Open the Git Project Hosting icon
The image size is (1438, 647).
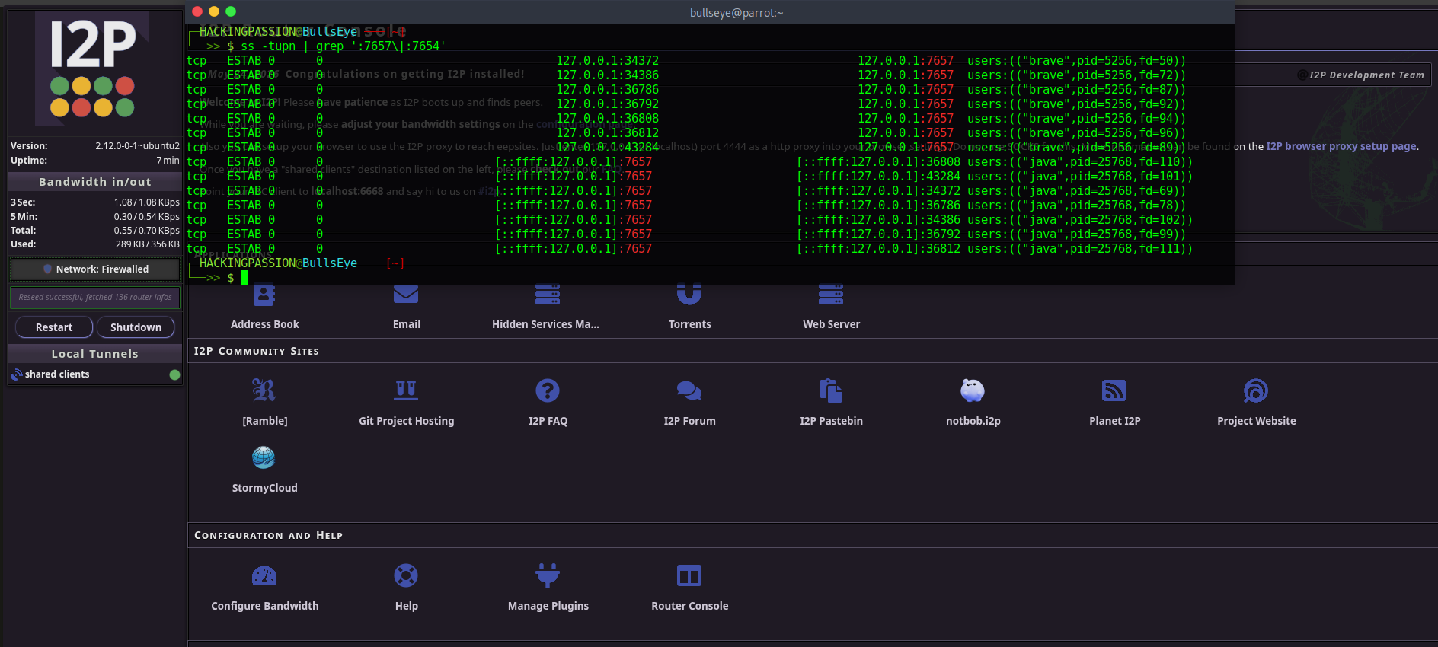point(406,390)
